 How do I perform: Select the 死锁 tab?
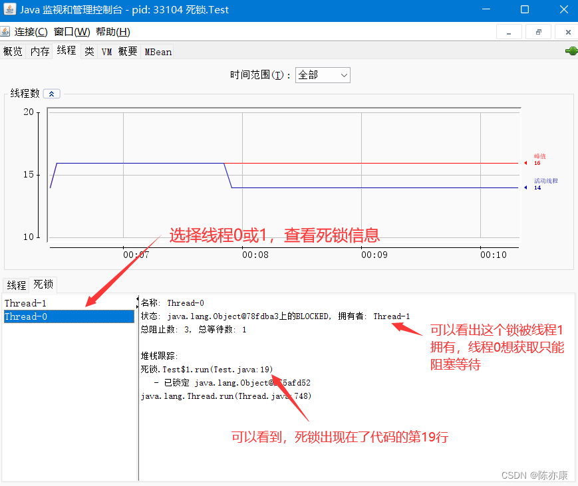pos(43,285)
